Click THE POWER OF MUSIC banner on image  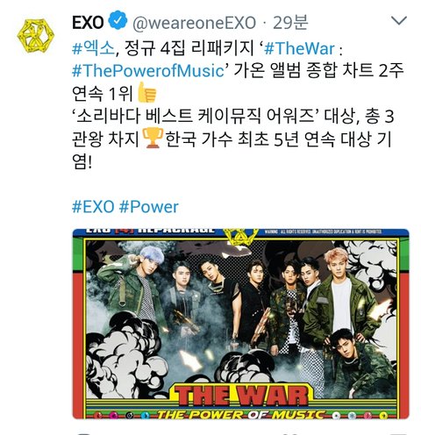coord(240,414)
